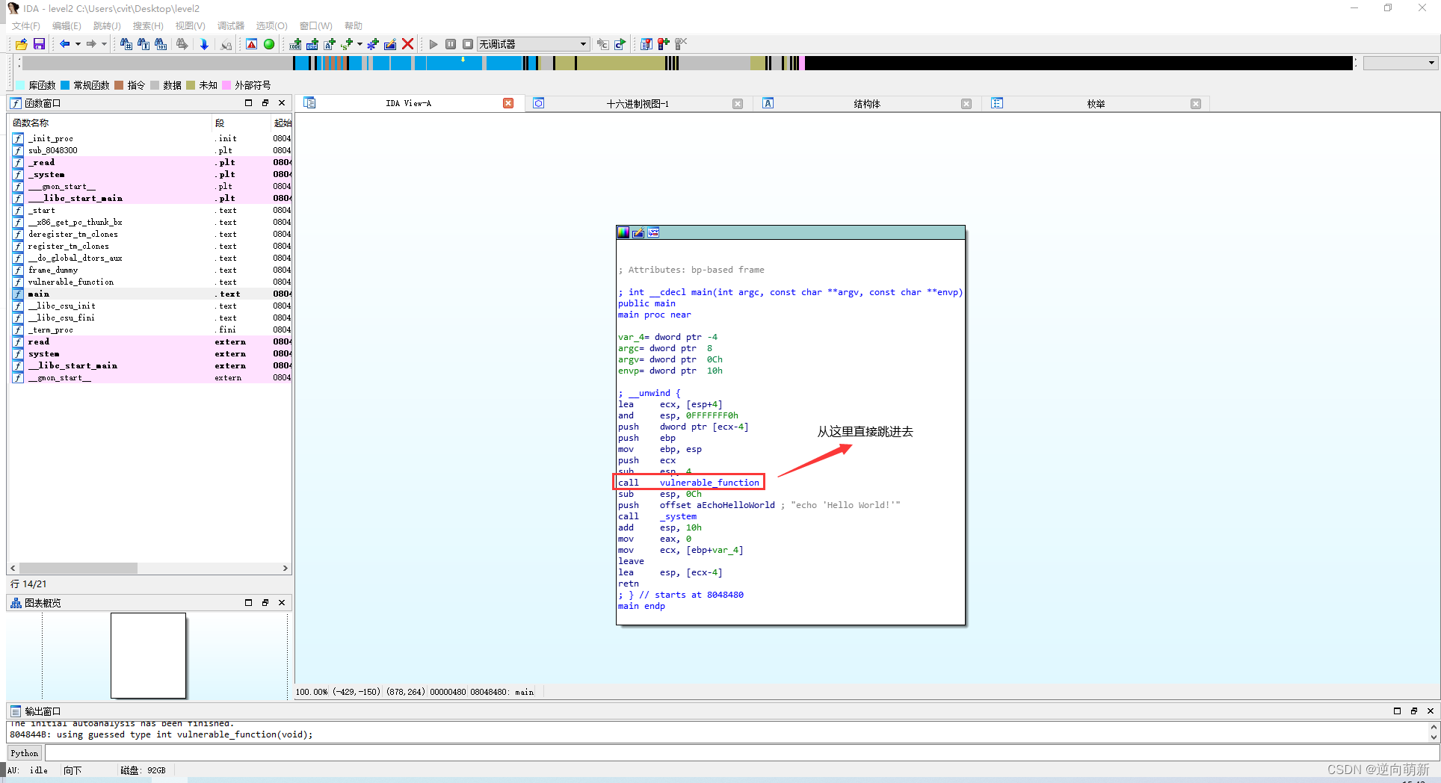Viewport: 1441px width, 783px height.
Task: Click the green circle toolbar icon
Action: (269, 44)
